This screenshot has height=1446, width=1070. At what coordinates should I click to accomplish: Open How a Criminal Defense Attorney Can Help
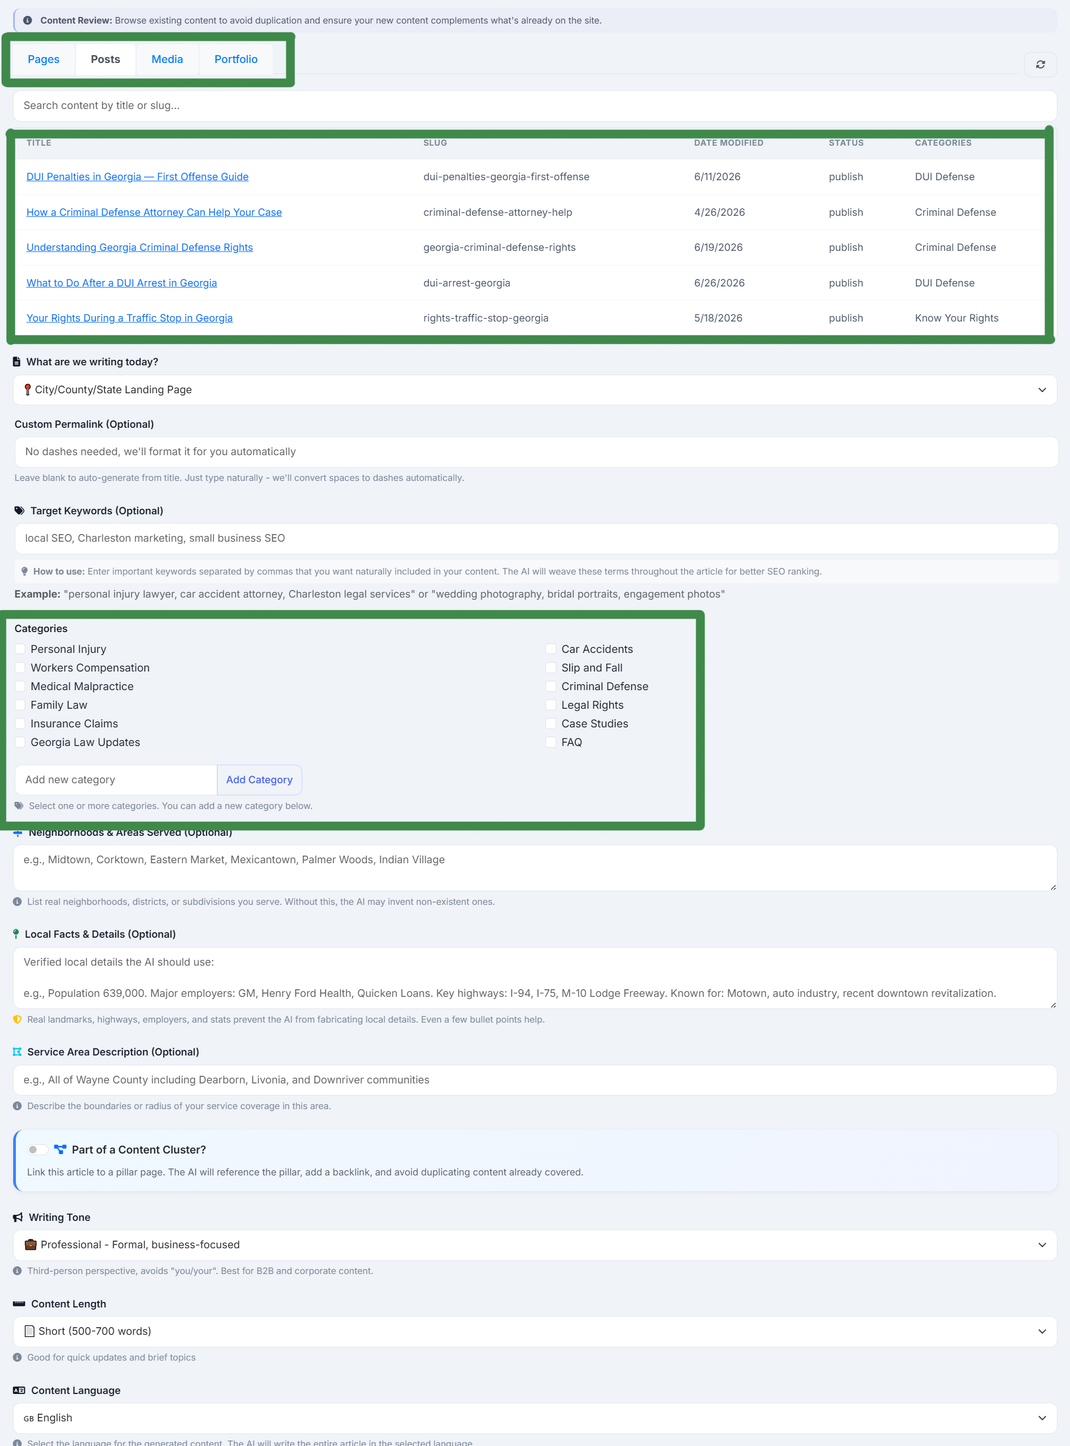coord(154,213)
